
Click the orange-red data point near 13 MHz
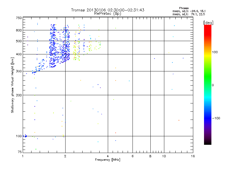(179, 120)
